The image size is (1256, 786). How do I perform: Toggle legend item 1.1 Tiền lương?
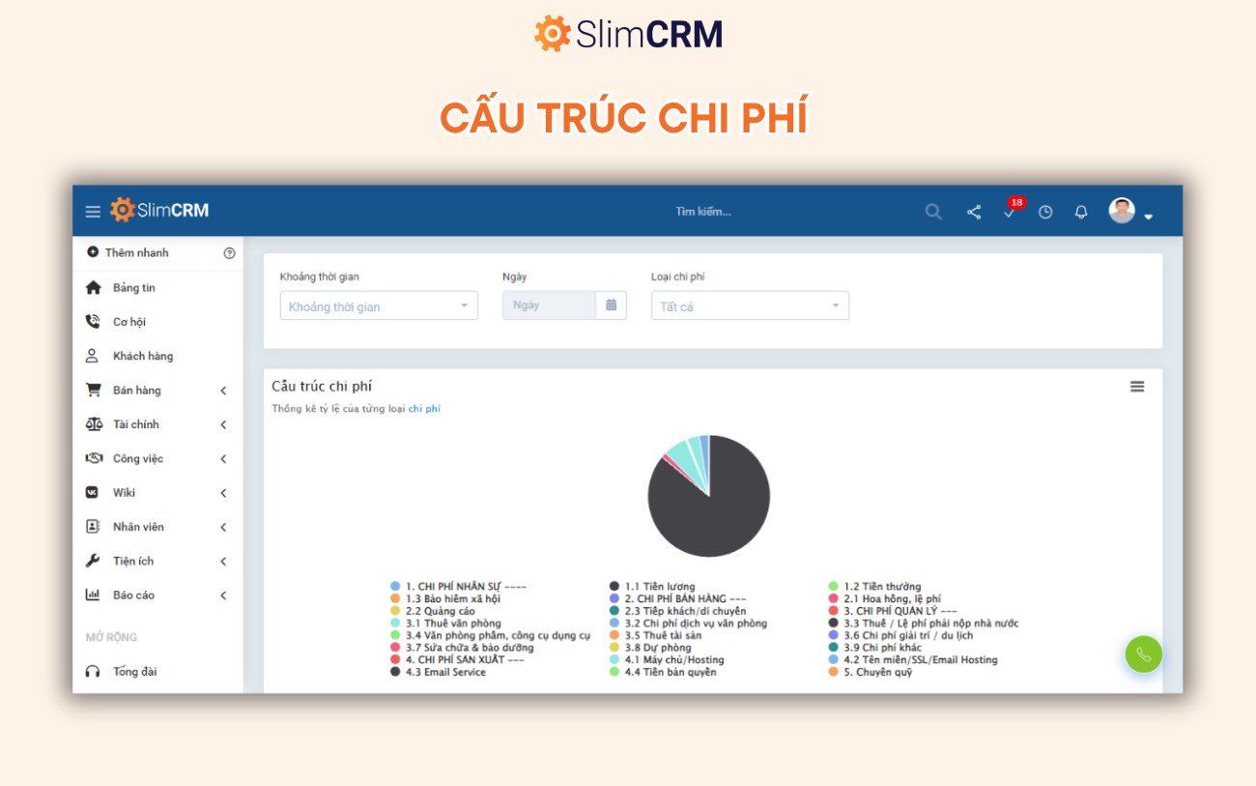click(652, 587)
